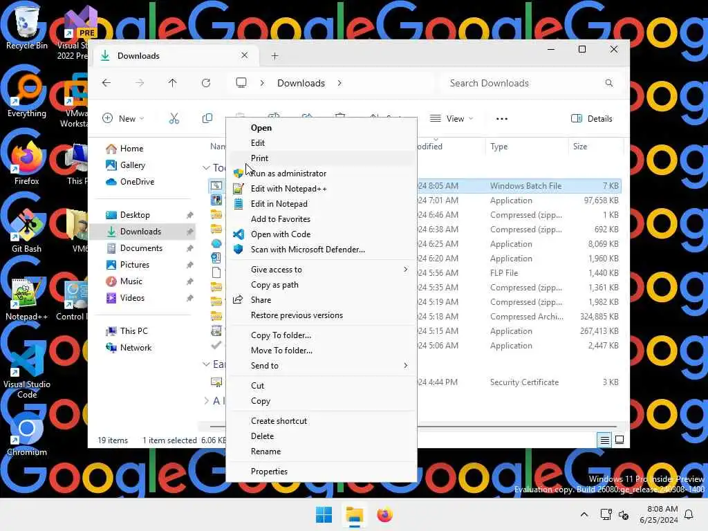708x531 pixels.
Task: Choose Delete from context menu
Action: point(321,436)
